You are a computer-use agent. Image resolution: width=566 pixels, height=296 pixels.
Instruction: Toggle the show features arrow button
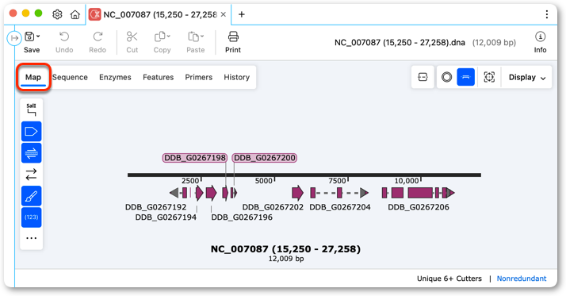pos(32,132)
